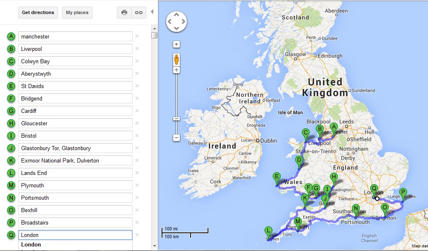This screenshot has width=428, height=251.
Task: Click the Cardiff destination input field
Action: 75,111
